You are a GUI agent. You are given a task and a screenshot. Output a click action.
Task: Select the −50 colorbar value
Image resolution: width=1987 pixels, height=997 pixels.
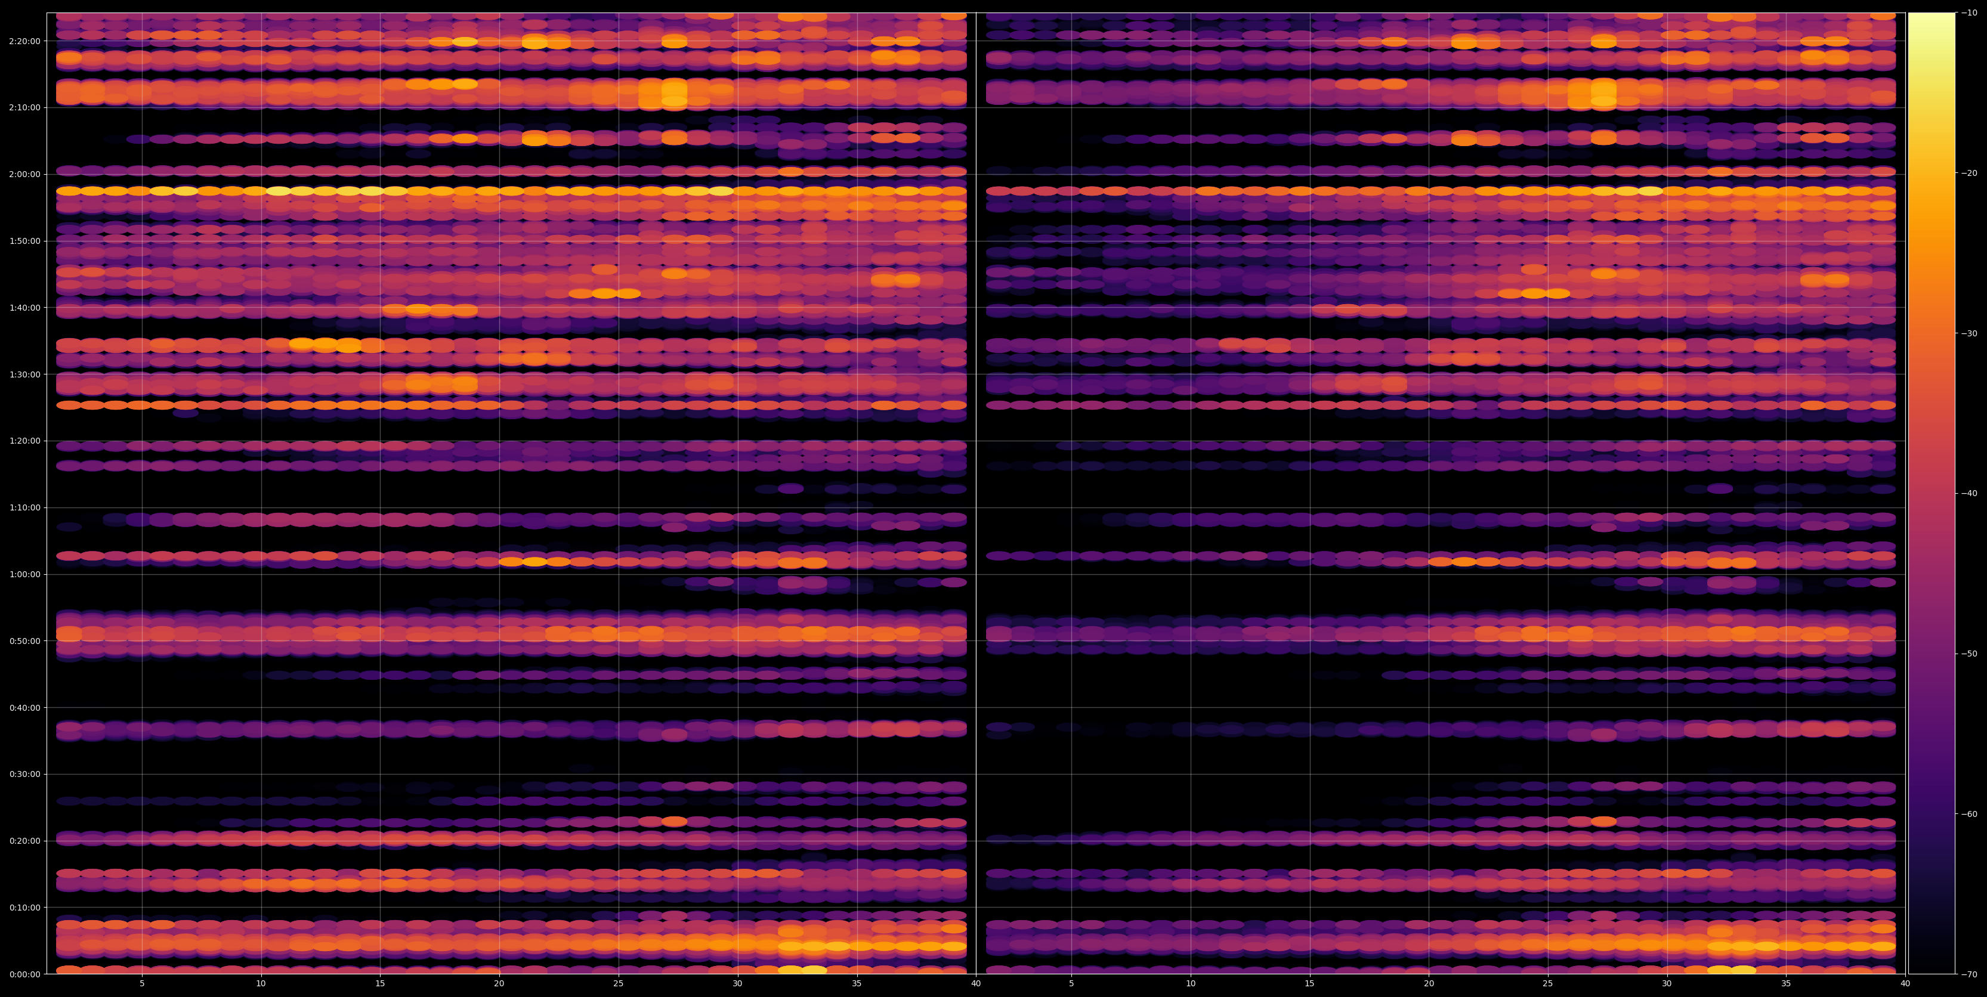pyautogui.click(x=1969, y=654)
